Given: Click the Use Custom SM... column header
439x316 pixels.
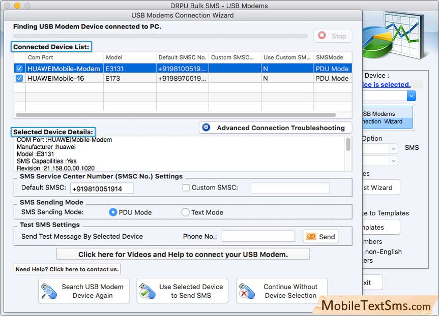Looking at the screenshot, I should pos(287,57).
